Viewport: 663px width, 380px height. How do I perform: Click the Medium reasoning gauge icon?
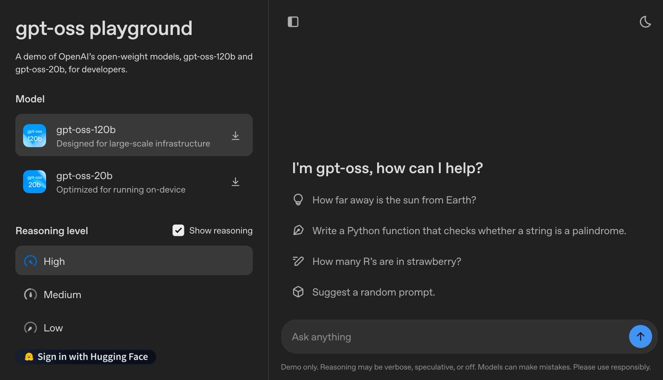[x=30, y=294]
